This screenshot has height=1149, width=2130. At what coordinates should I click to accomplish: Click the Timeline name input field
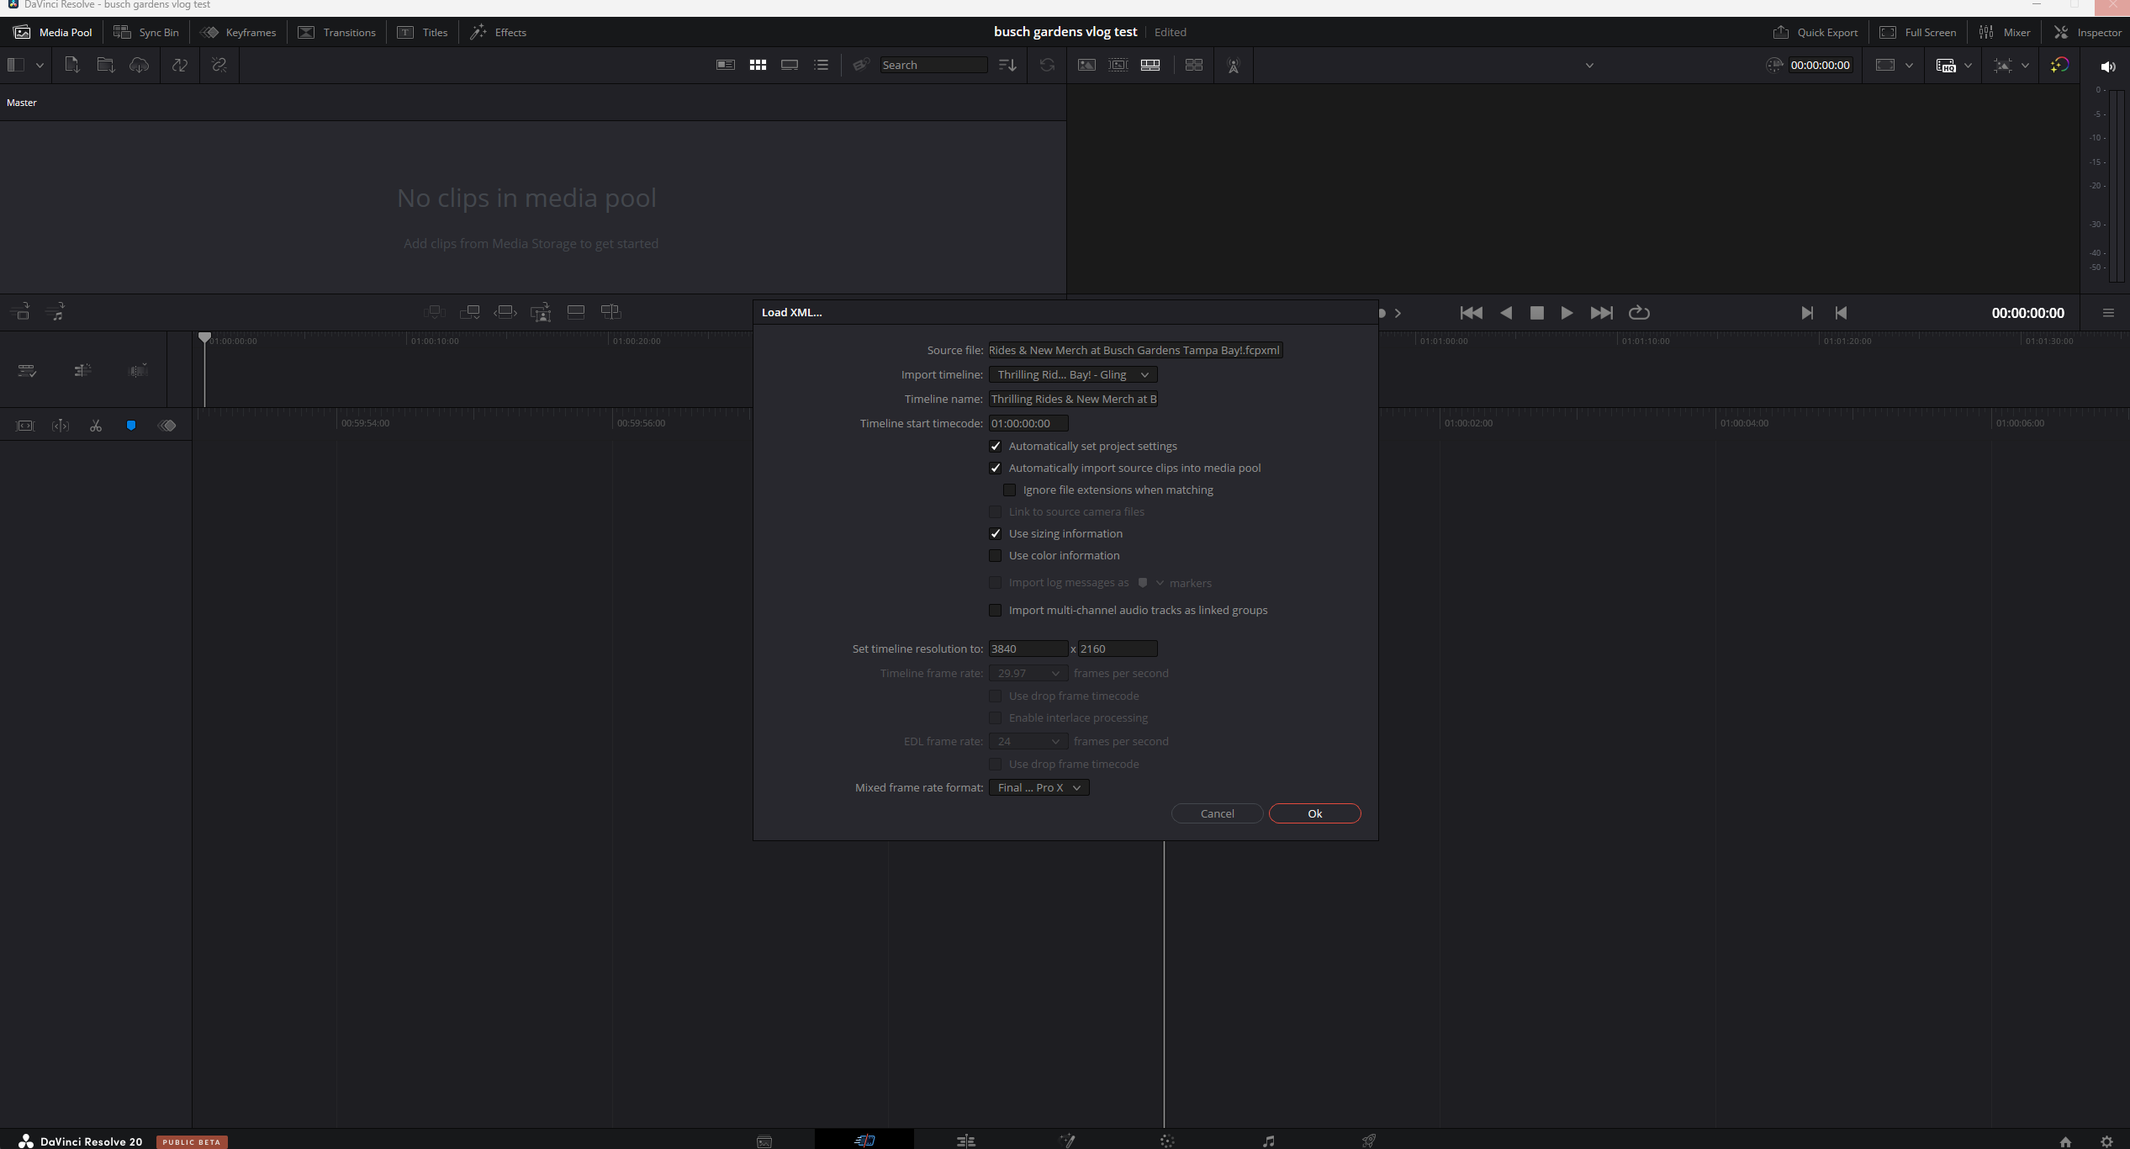pyautogui.click(x=1073, y=399)
